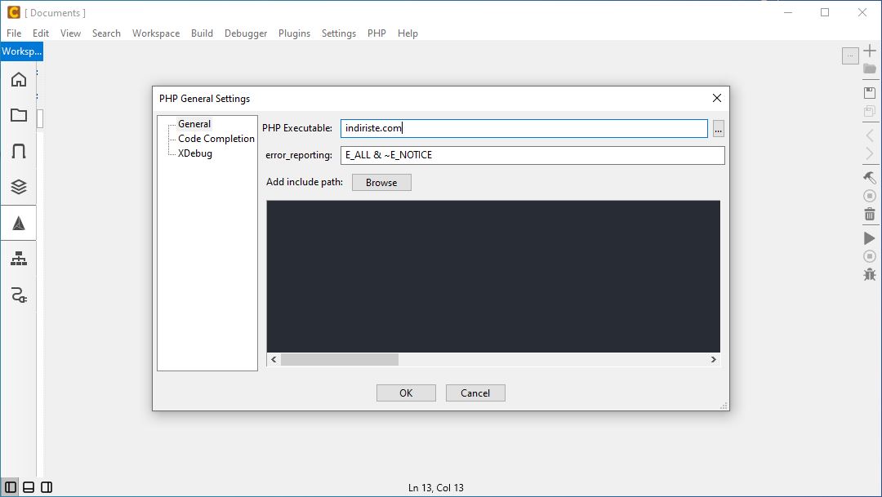This screenshot has height=497, width=882.
Task: Stop the build with circle icon under hammer
Action: coord(870,196)
